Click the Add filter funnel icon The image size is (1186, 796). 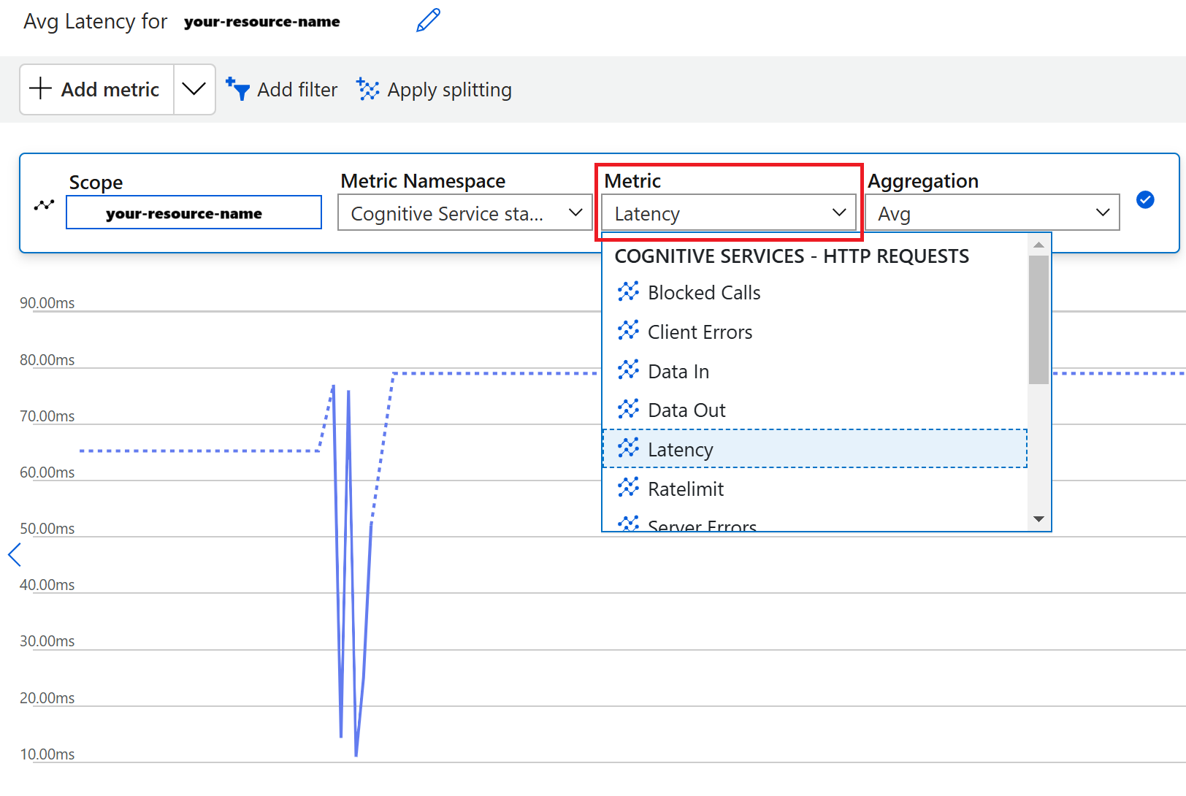click(x=238, y=89)
